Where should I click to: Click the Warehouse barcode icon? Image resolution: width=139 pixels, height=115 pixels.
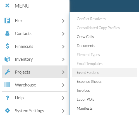7,85
